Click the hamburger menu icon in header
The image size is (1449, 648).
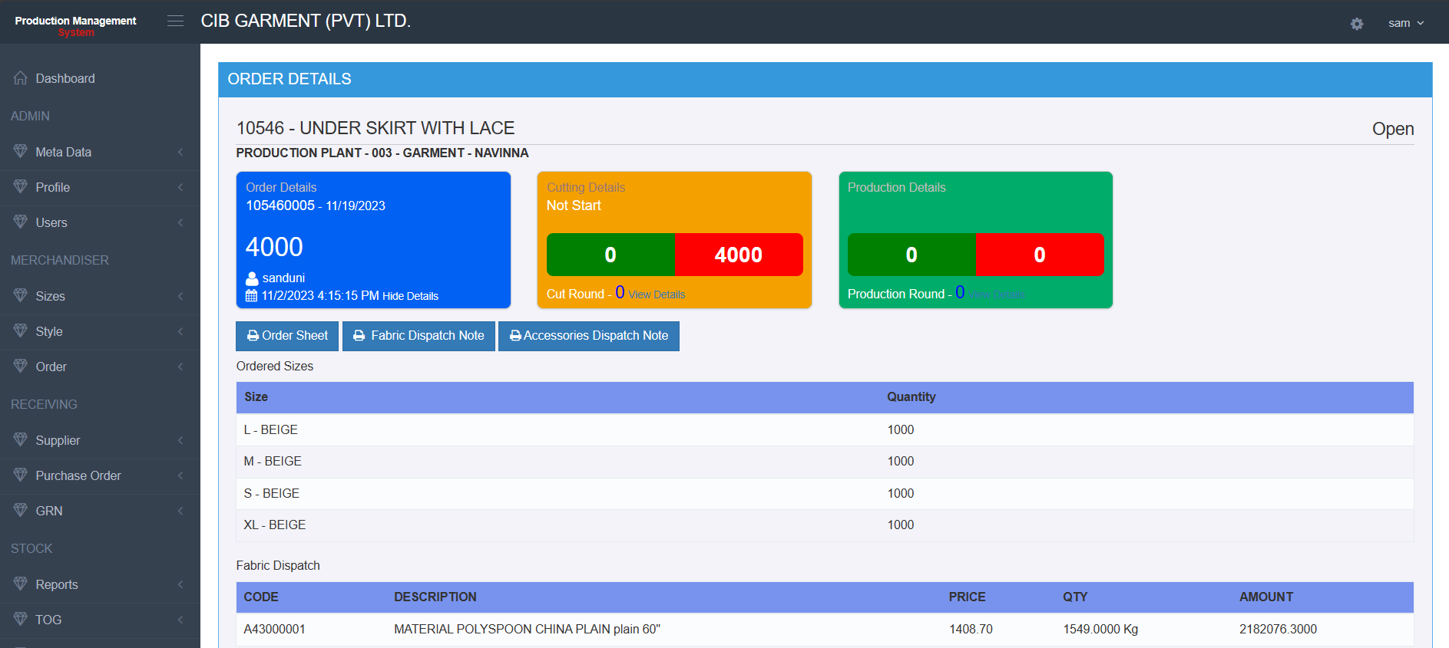coord(175,21)
